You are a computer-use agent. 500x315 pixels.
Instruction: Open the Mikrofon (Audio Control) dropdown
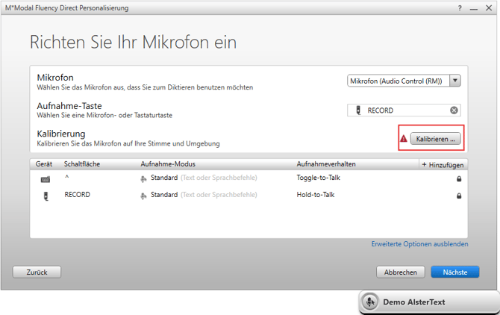coord(404,81)
